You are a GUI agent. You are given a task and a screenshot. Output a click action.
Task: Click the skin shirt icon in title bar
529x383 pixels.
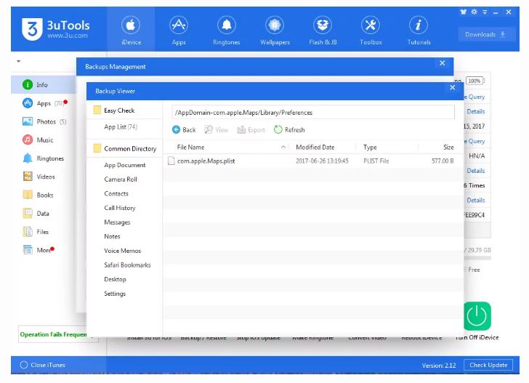[x=463, y=12]
